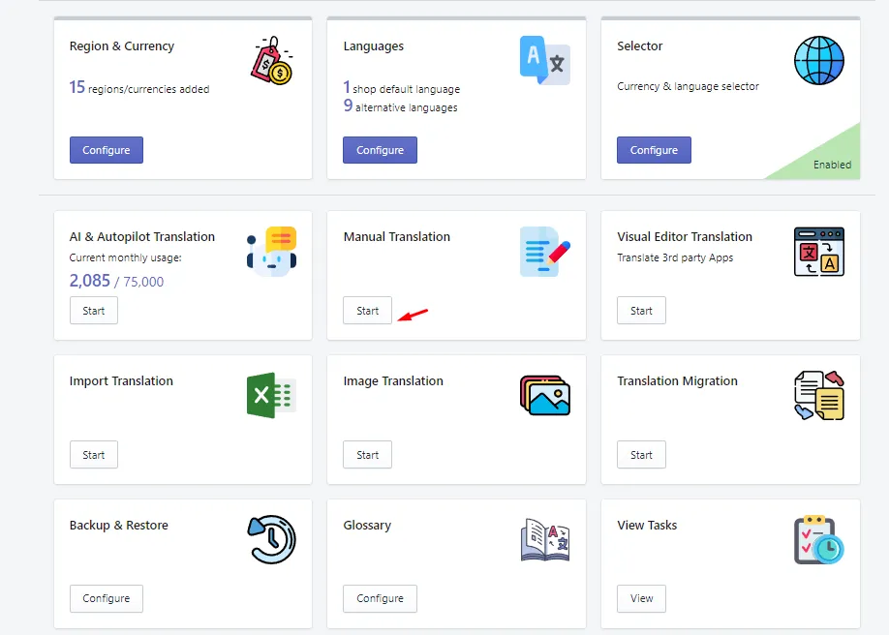Viewport: 889px width, 635px height.
Task: Click the Glossary open book icon
Action: coord(545,540)
